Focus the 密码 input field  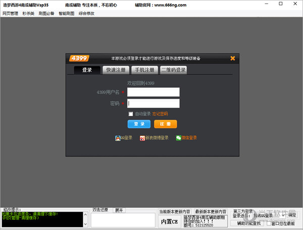tap(153, 104)
